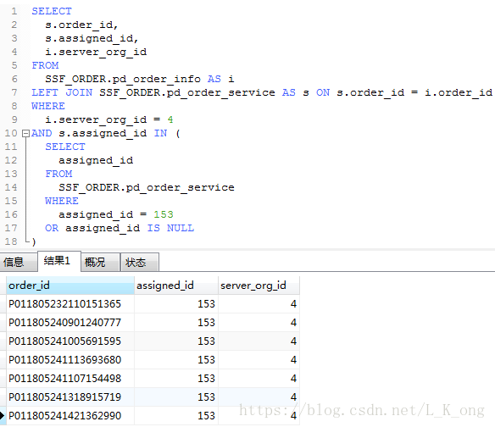Image resolution: width=495 pixels, height=427 pixels.
Task: Click assigned_id 153 in row P011805241005691595
Action: pos(176,341)
